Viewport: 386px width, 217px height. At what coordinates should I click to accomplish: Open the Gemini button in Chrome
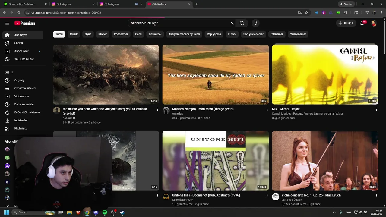(x=346, y=4)
